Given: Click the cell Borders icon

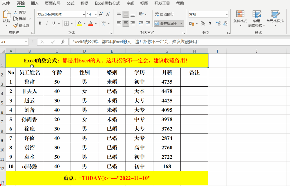Looking at the screenshot, I should (66, 23).
